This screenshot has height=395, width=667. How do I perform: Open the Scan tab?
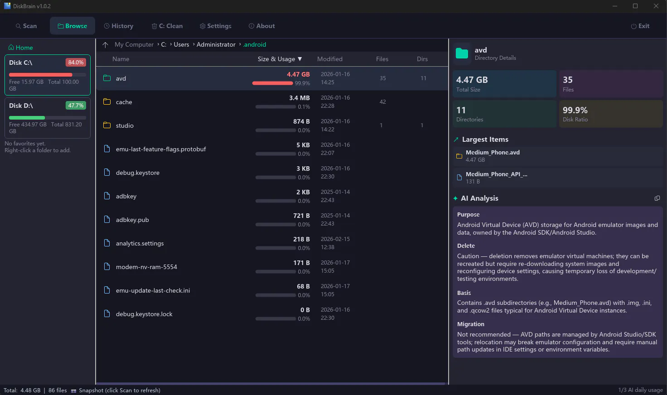point(26,26)
